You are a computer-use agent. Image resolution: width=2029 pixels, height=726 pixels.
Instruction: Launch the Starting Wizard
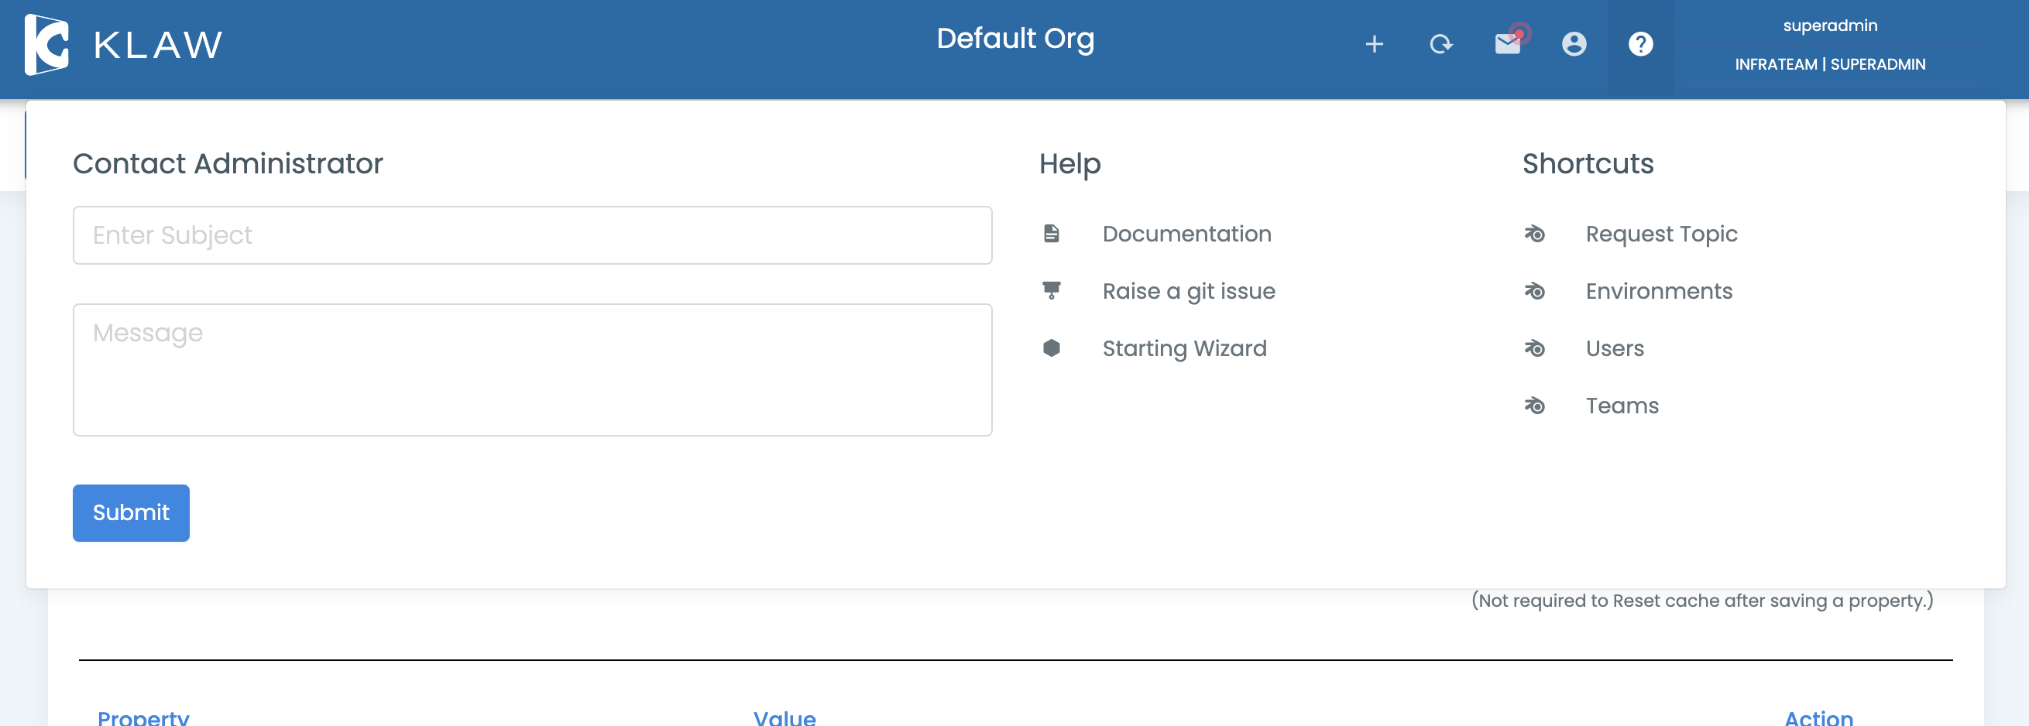point(1184,348)
